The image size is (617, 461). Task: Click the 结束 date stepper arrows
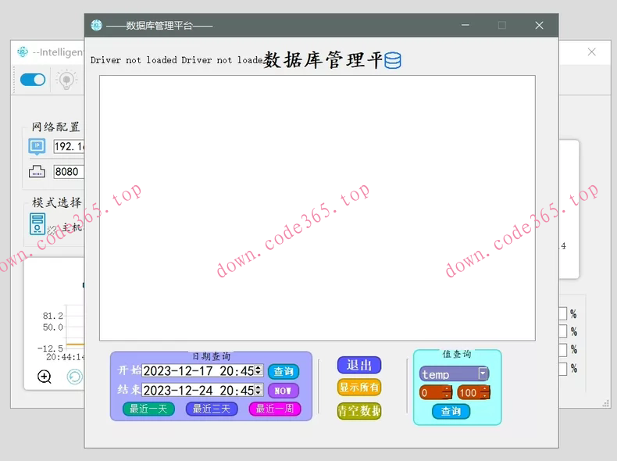[259, 390]
